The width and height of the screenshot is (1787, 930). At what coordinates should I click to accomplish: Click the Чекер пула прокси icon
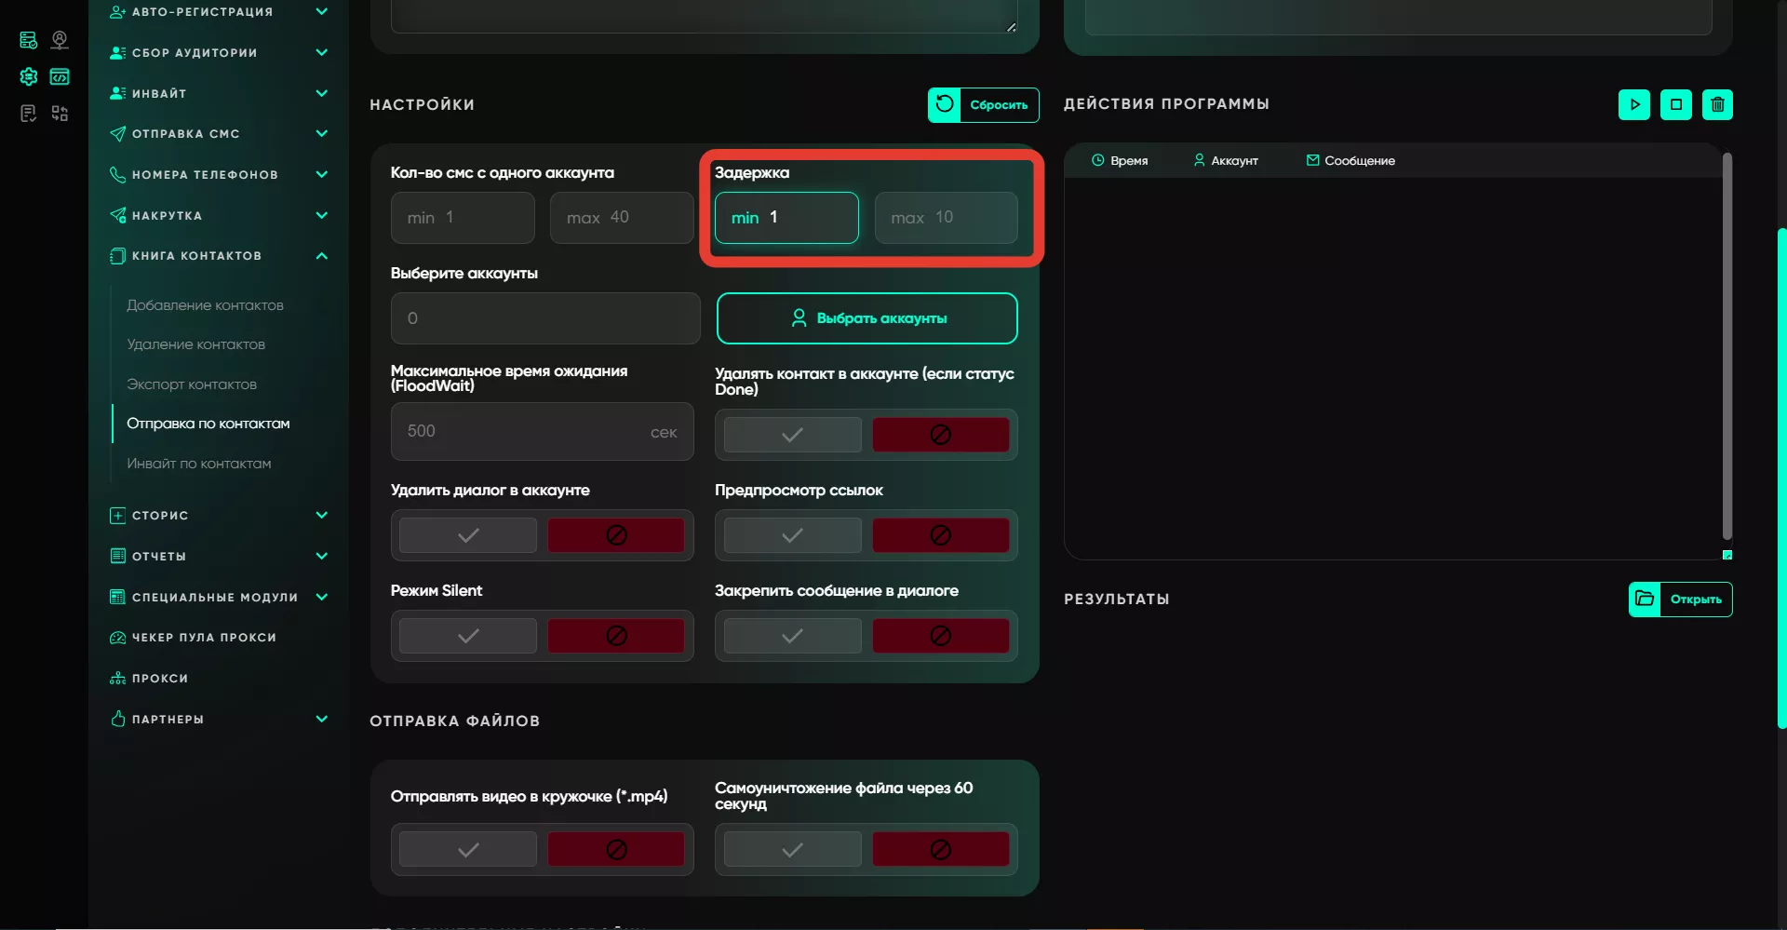coord(117,638)
